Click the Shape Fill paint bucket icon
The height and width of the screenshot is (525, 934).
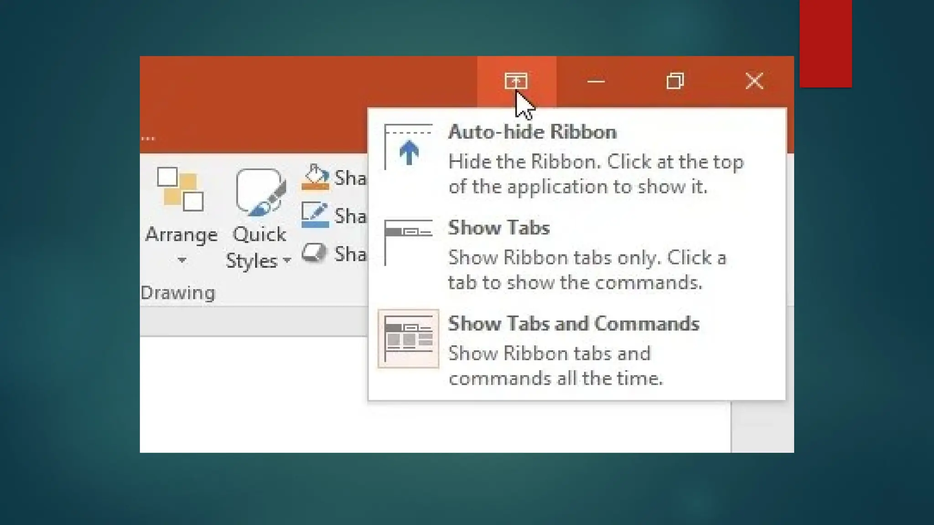[x=315, y=177]
